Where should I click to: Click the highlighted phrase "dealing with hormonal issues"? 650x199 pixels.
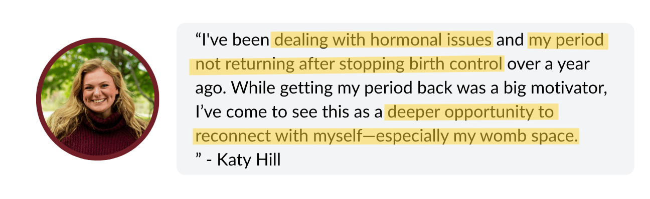pyautogui.click(x=382, y=40)
